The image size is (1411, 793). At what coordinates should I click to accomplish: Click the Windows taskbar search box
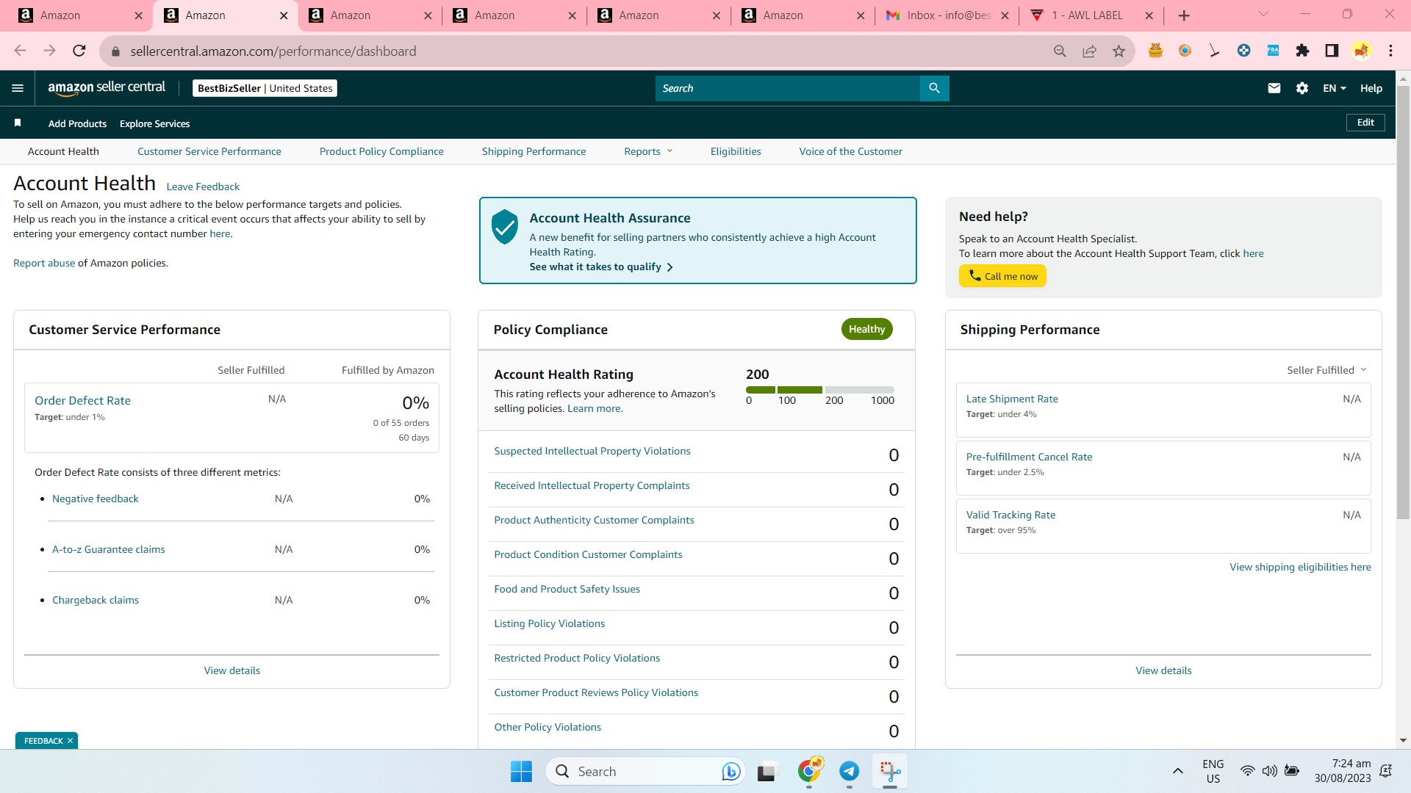[645, 772]
